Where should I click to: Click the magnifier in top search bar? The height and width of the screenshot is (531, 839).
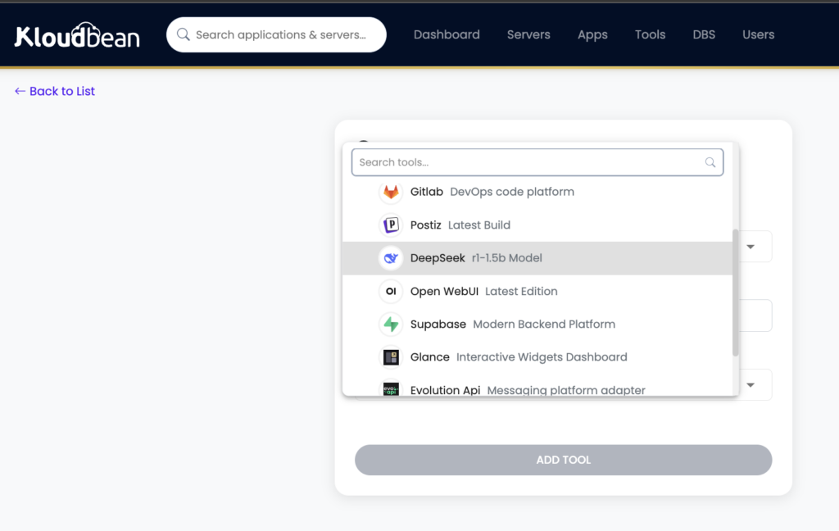pos(183,34)
